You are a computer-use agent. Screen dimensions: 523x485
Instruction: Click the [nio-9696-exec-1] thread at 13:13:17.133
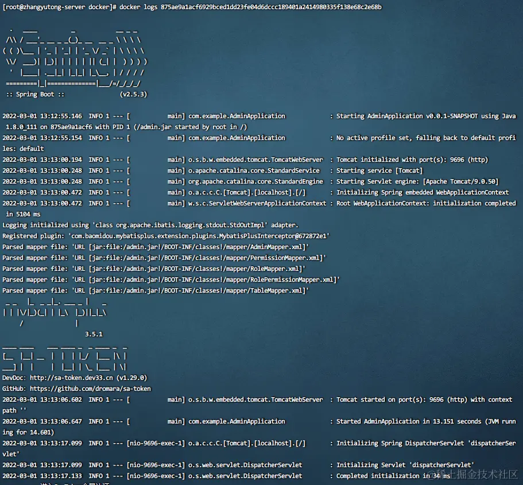tap(156, 476)
